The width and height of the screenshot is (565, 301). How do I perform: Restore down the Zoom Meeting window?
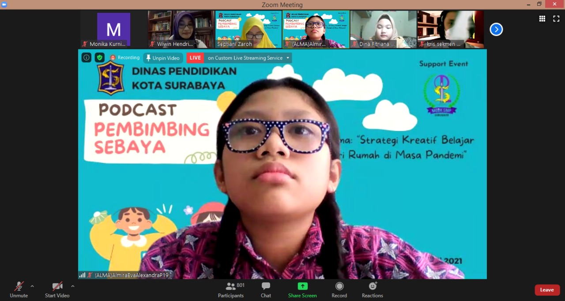point(539,4)
